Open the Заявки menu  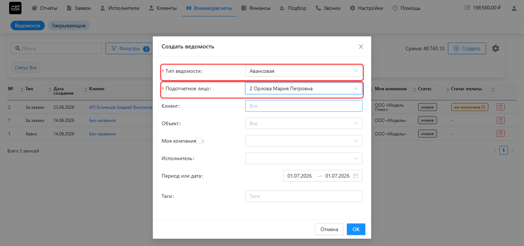[79, 8]
